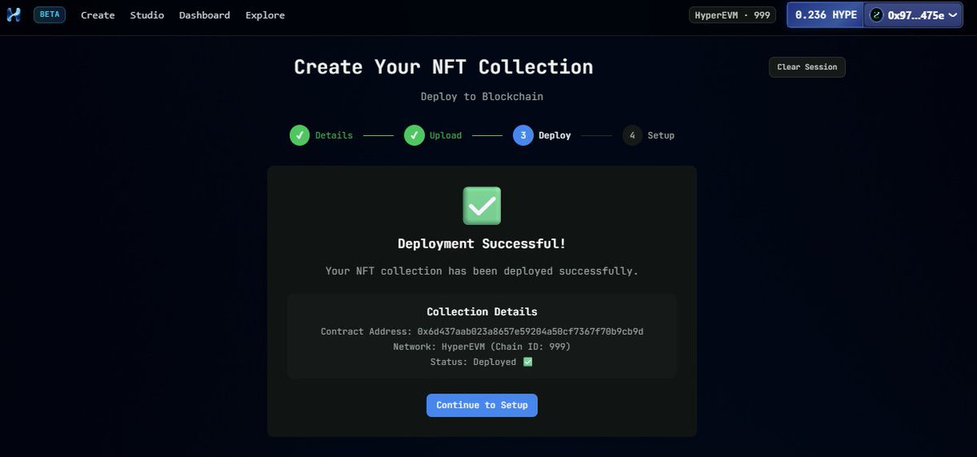977x457 pixels.
Task: Click the 0.236 HYPE balance
Action: (x=826, y=15)
